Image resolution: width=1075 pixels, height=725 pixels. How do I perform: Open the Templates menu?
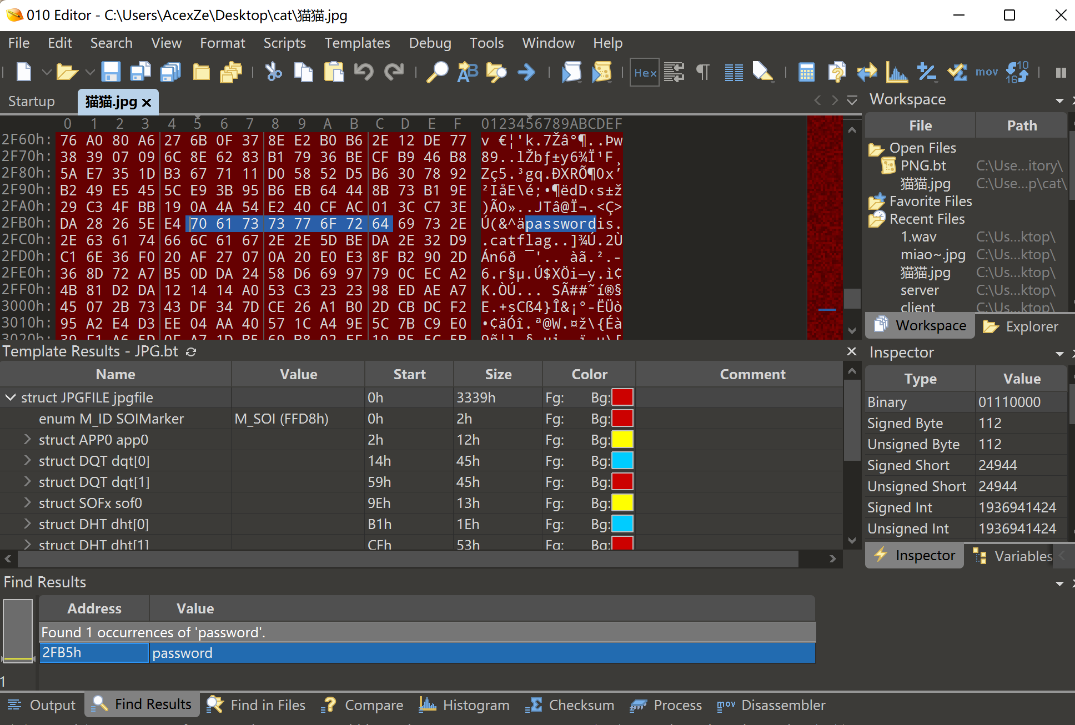pyautogui.click(x=357, y=43)
